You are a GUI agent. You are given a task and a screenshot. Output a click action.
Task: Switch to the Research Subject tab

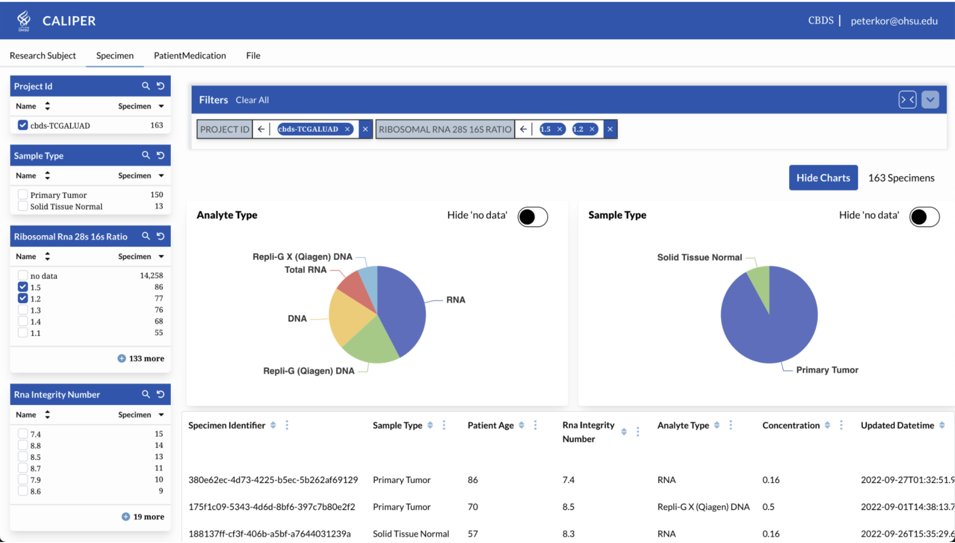43,55
